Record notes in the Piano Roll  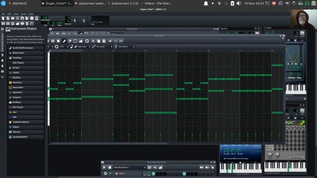coord(53,41)
